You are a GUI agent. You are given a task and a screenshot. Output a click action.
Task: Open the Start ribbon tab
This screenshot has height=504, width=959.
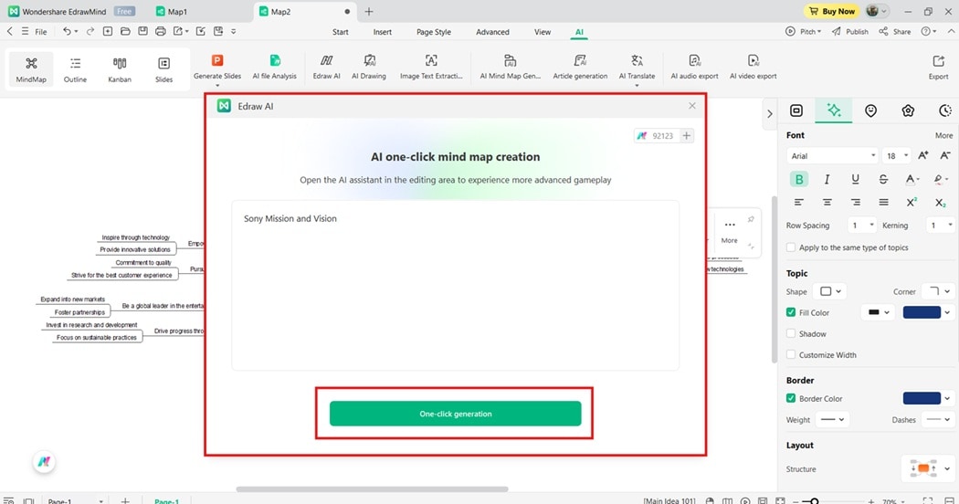(x=340, y=32)
